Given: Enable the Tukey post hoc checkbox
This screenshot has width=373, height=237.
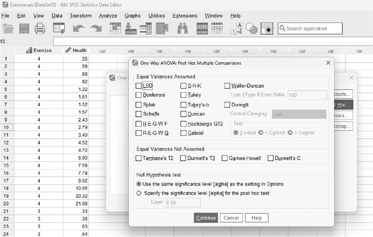Looking at the screenshot, I should [x=183, y=95].
